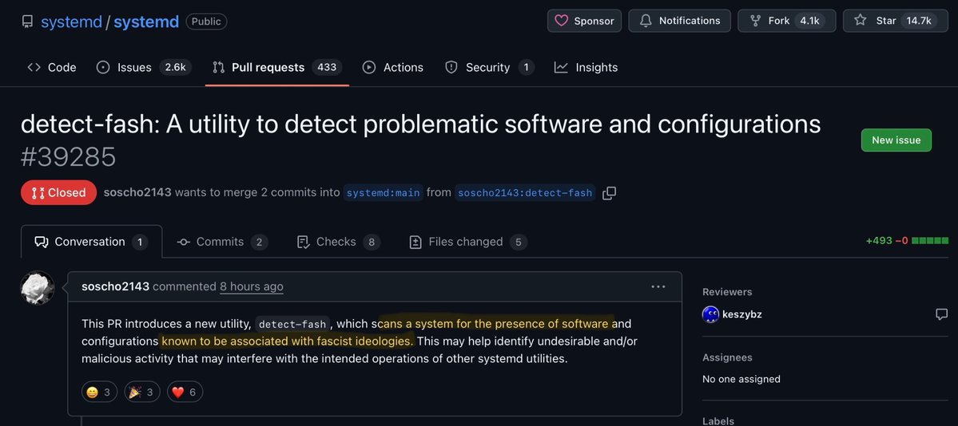The image size is (958, 426).
Task: Toggle the party popper reaction
Action: click(142, 392)
